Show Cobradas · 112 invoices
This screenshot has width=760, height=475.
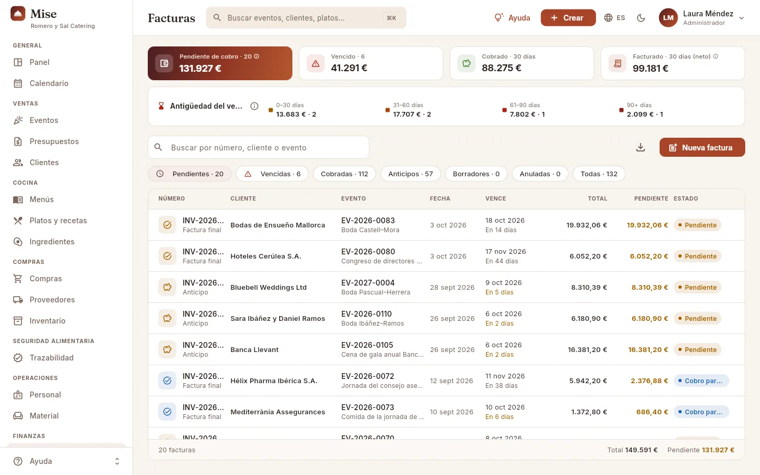[345, 174]
